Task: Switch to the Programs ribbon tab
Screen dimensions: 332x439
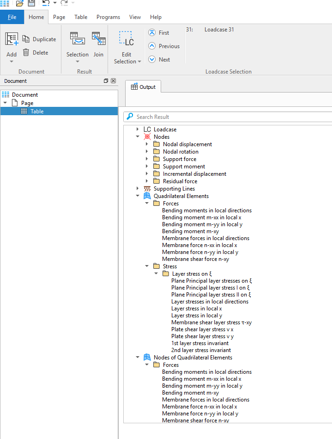Action: click(108, 17)
